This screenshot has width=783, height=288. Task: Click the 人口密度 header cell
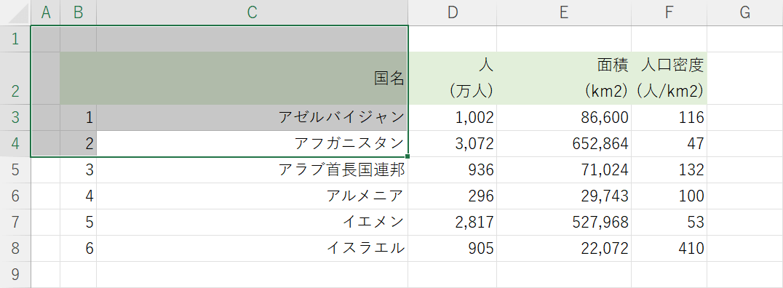[x=669, y=79]
